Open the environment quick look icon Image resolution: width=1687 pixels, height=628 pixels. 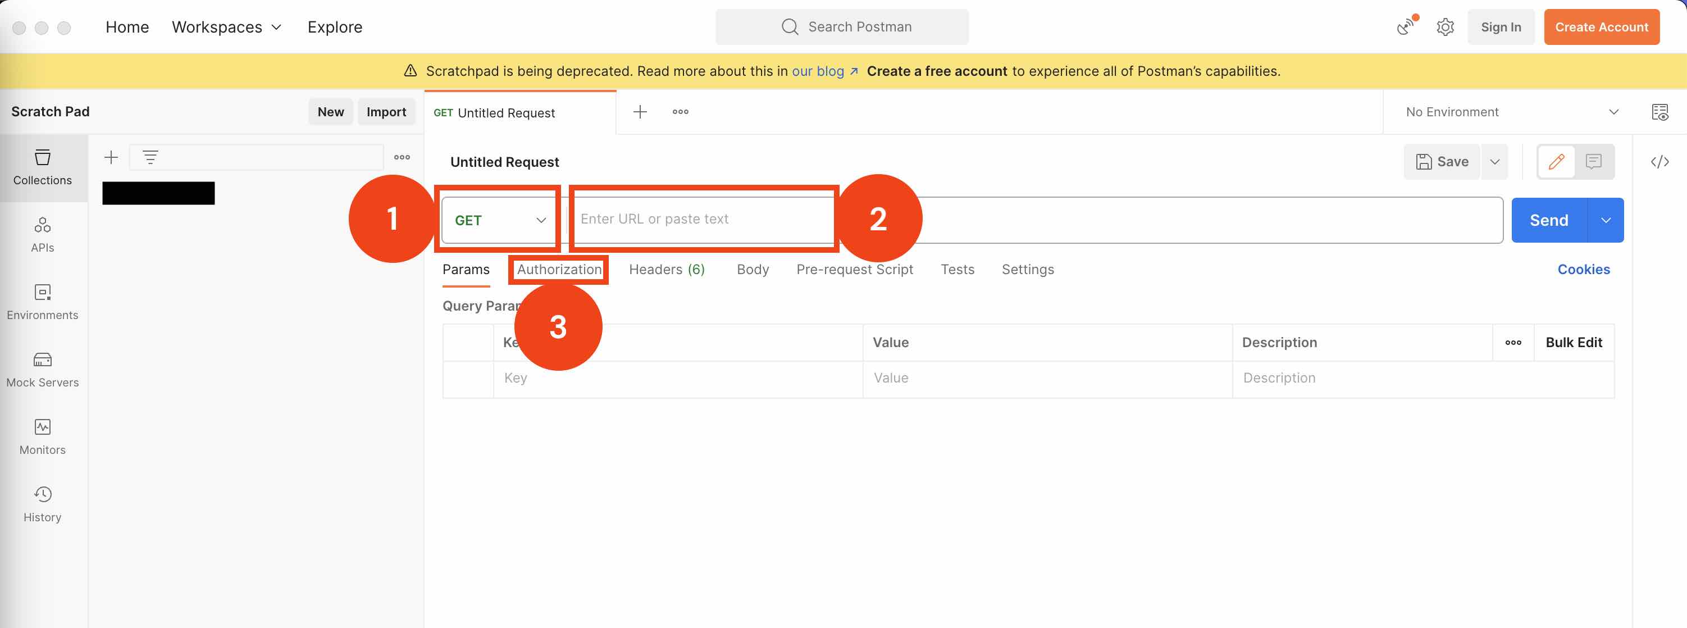pyautogui.click(x=1659, y=112)
